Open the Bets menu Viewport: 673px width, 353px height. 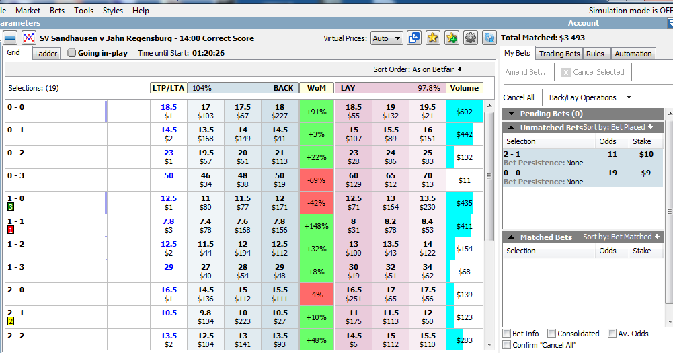click(57, 11)
